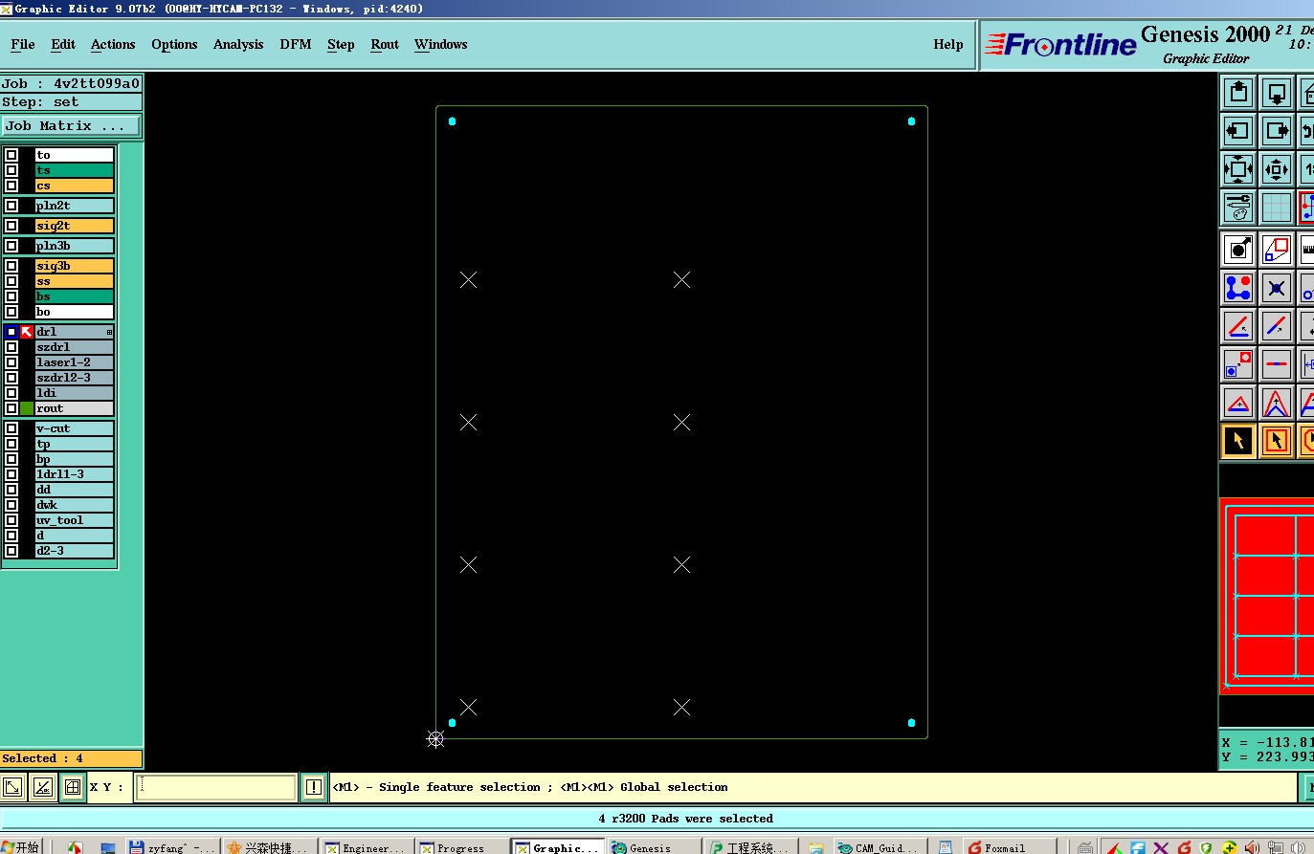Toggle the checkbox for layer cs
The height and width of the screenshot is (854, 1314).
point(11,186)
